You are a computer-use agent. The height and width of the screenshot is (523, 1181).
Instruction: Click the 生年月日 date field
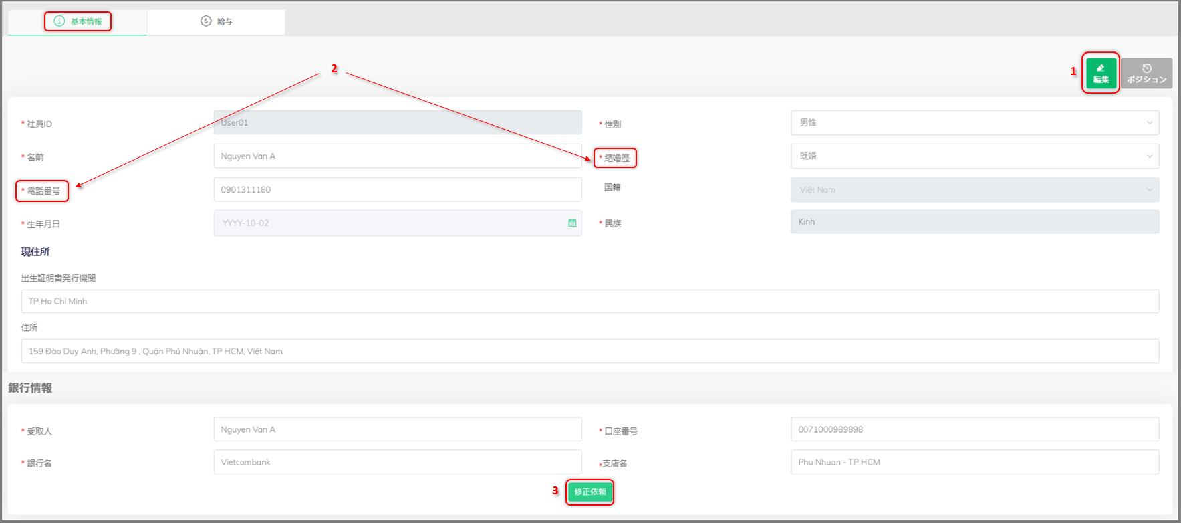(398, 223)
